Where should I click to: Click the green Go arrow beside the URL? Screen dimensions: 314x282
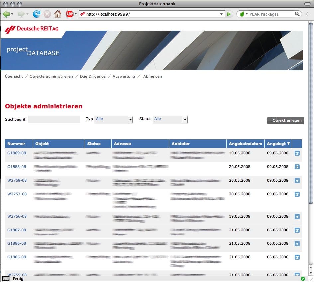click(229, 14)
